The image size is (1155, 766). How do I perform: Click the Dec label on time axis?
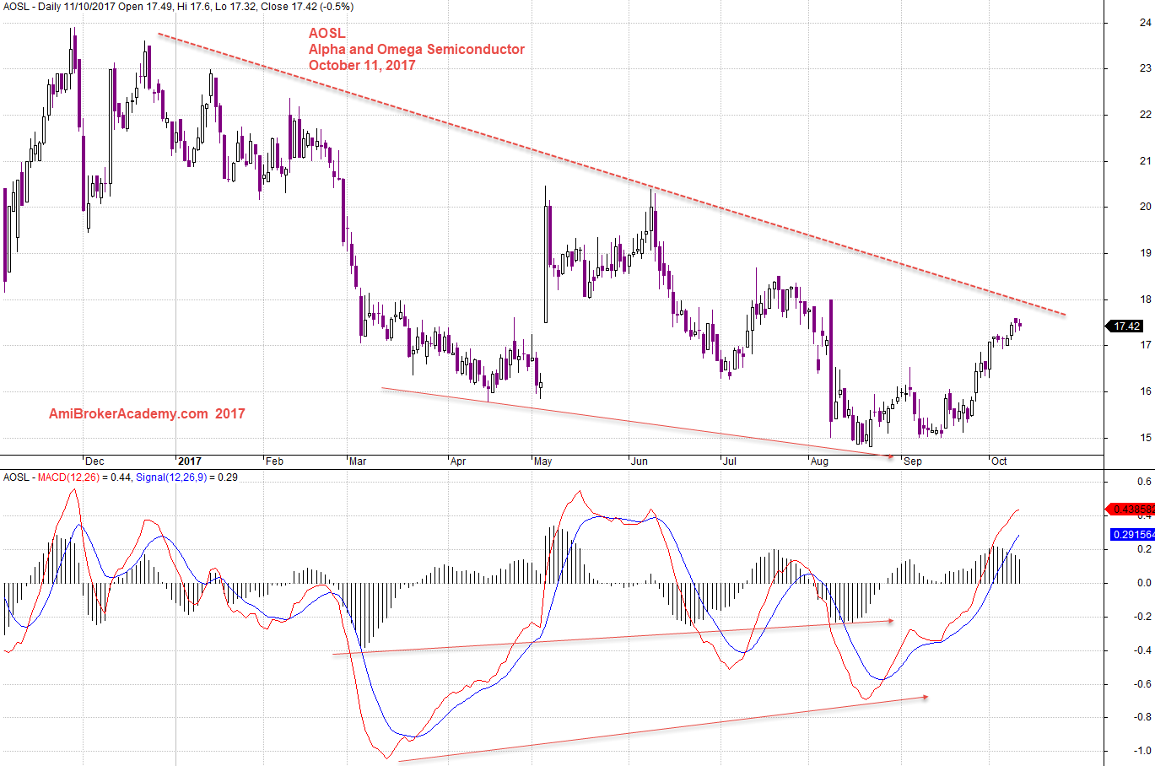click(x=94, y=461)
